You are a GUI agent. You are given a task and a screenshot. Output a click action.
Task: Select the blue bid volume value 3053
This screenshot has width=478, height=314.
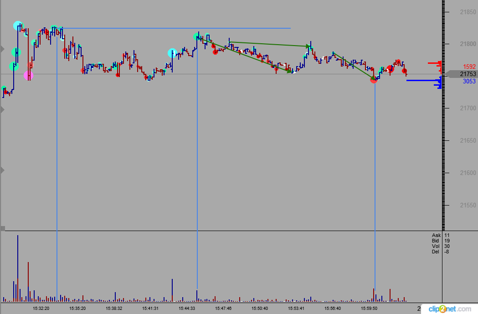[x=469, y=82]
